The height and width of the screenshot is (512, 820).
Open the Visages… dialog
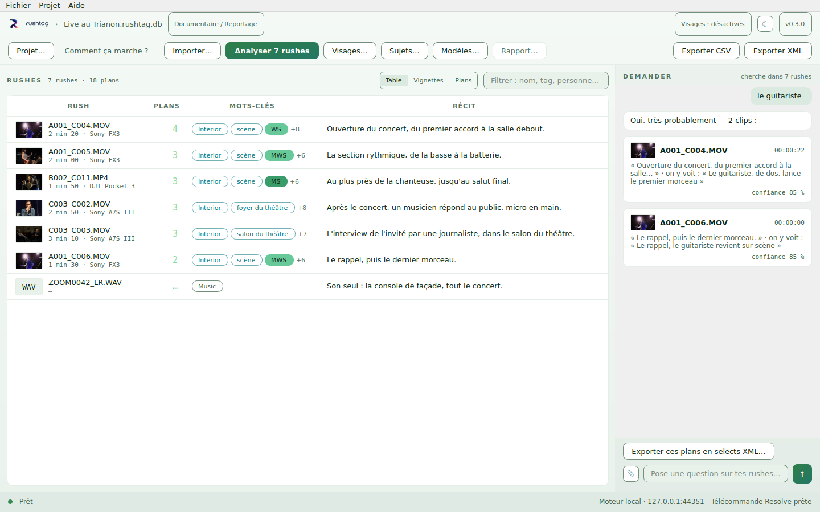[350, 51]
